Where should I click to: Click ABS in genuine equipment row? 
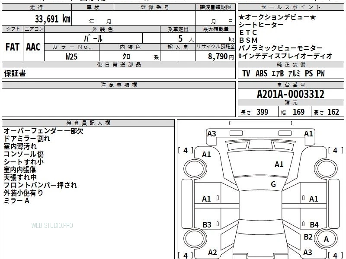click(x=261, y=73)
